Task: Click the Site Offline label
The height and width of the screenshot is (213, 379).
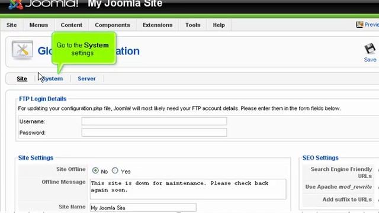Action: (71, 169)
